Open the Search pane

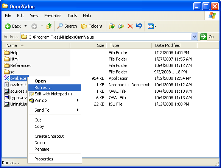pyautogui.click(x=67, y=26)
